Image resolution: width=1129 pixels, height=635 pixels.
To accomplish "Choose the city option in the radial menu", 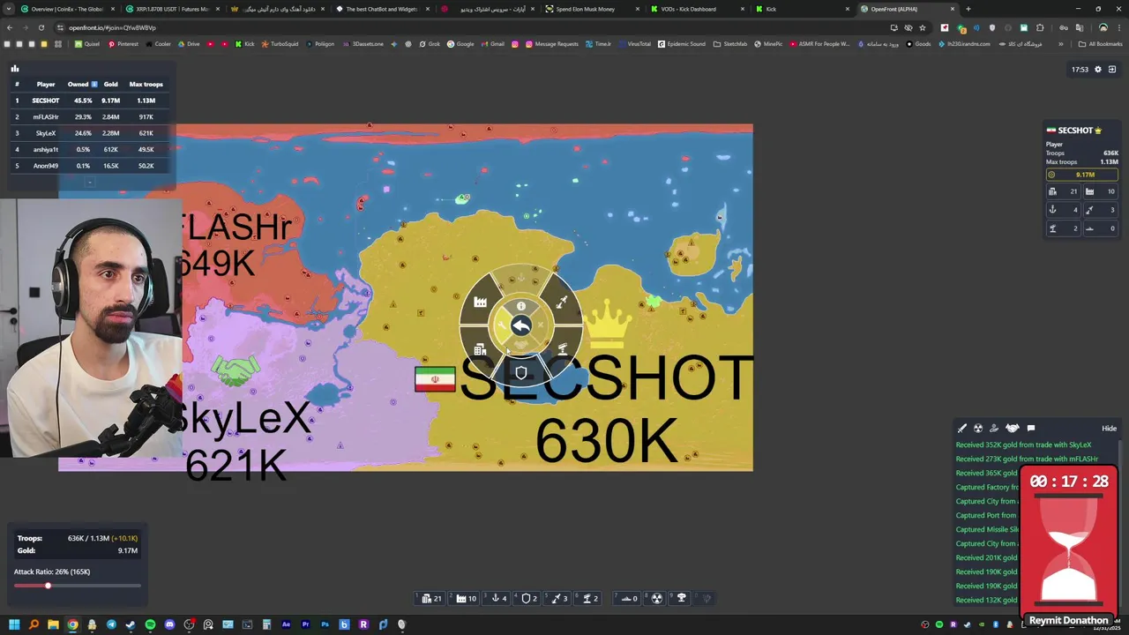I will coord(480,350).
